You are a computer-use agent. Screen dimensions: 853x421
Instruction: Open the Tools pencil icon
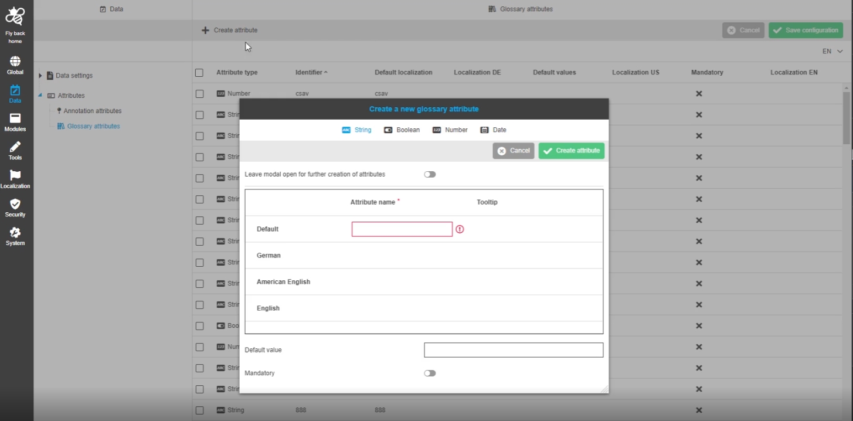15,147
